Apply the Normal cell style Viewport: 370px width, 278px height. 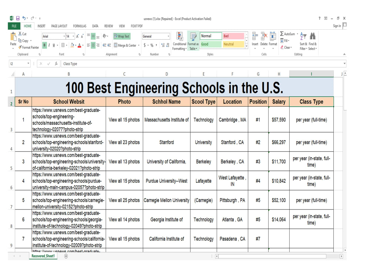click(x=211, y=36)
